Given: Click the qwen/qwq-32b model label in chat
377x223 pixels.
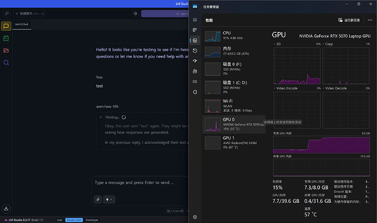Looking at the screenshot, I should [x=107, y=107].
